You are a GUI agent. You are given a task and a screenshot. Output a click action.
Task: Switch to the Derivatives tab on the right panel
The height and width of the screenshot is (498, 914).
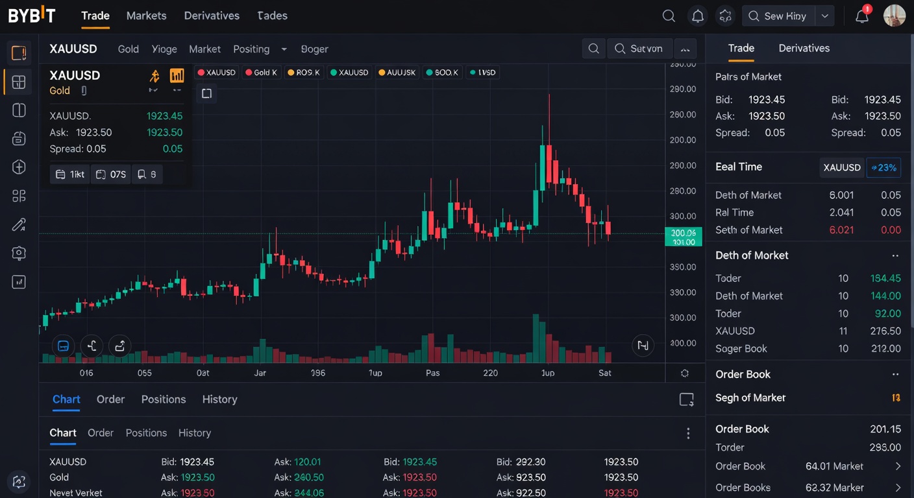[804, 48]
